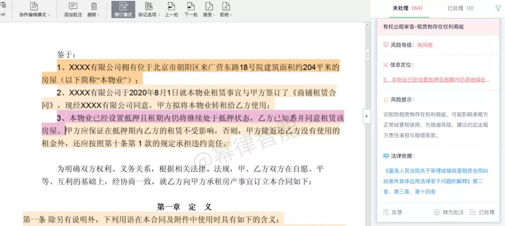The height and width of the screenshot is (226, 505).
Task: Click the 风险提示 bell icon
Action: (x=386, y=99)
